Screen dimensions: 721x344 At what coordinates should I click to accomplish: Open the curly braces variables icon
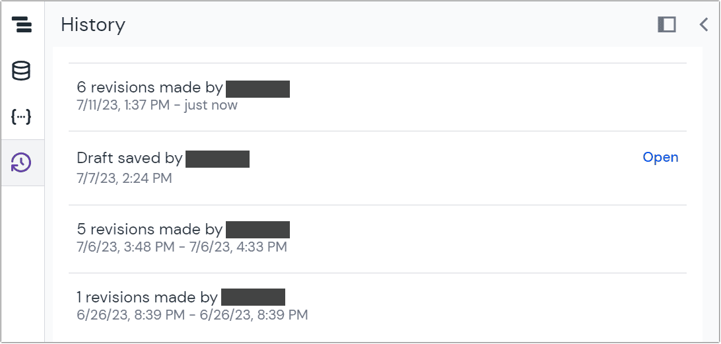click(x=22, y=117)
